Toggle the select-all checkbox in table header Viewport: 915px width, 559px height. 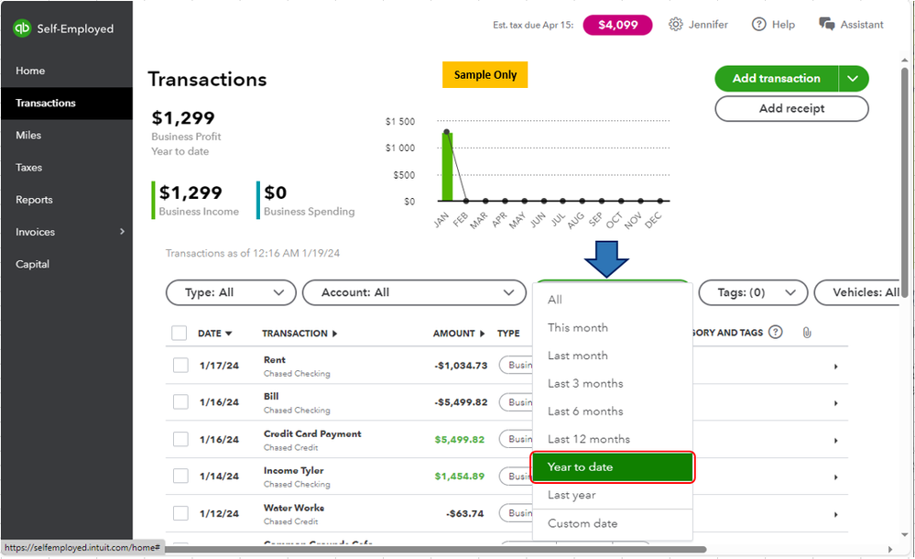pos(180,334)
